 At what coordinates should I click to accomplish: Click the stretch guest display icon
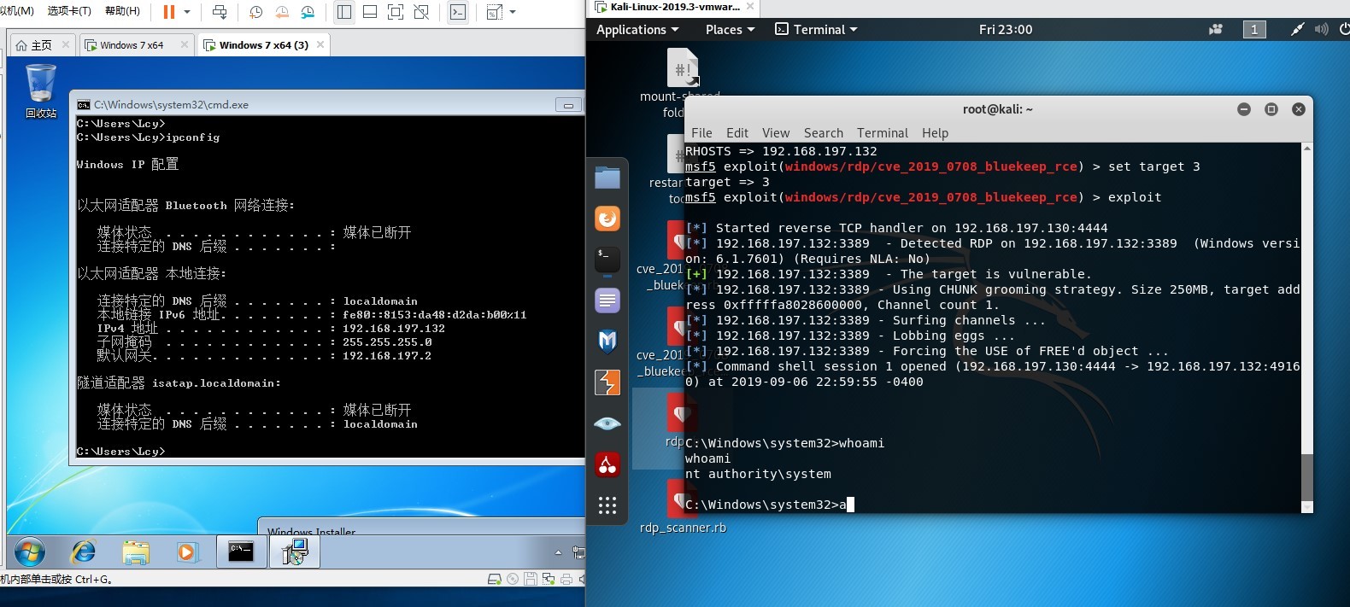pyautogui.click(x=494, y=12)
